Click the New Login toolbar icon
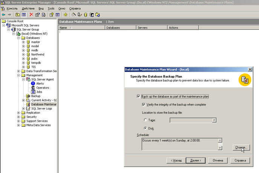Viewport: 259px width, 173px height. (92, 15)
